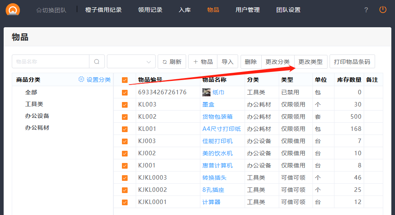The height and width of the screenshot is (215, 395).
Task: Open the help question mark icon
Action: [x=366, y=10]
